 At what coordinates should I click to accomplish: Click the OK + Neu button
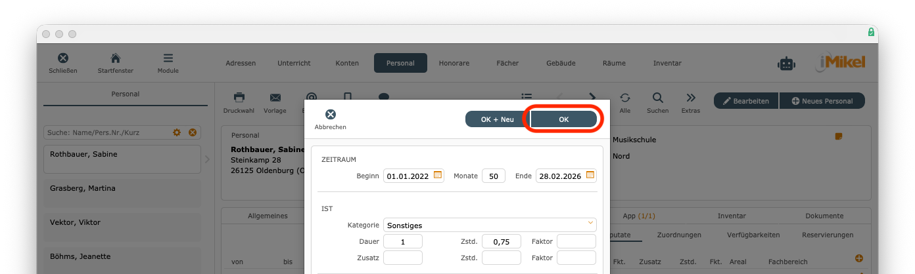pyautogui.click(x=497, y=119)
